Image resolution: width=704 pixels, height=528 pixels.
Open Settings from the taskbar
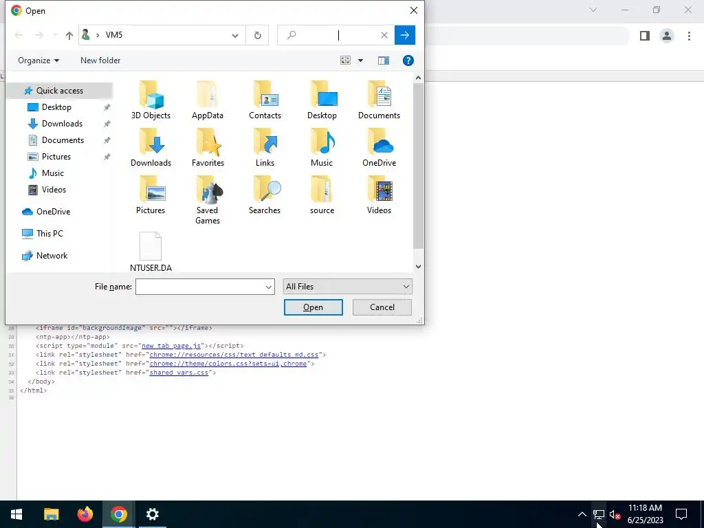(153, 514)
